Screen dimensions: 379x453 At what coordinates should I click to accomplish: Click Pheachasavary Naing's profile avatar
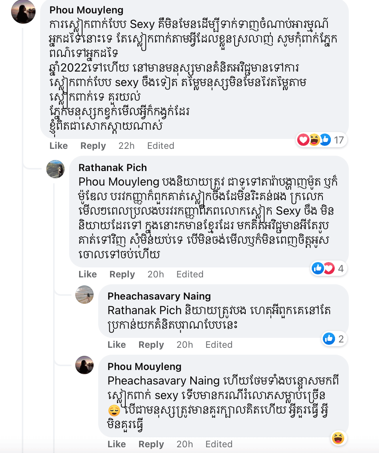click(x=84, y=295)
